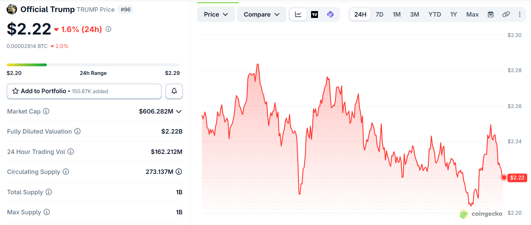Click the $2.22B valuation value
Image resolution: width=531 pixels, height=225 pixels.
click(x=172, y=131)
